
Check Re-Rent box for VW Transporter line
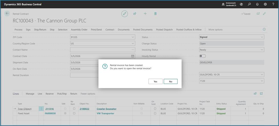pos(74,113)
